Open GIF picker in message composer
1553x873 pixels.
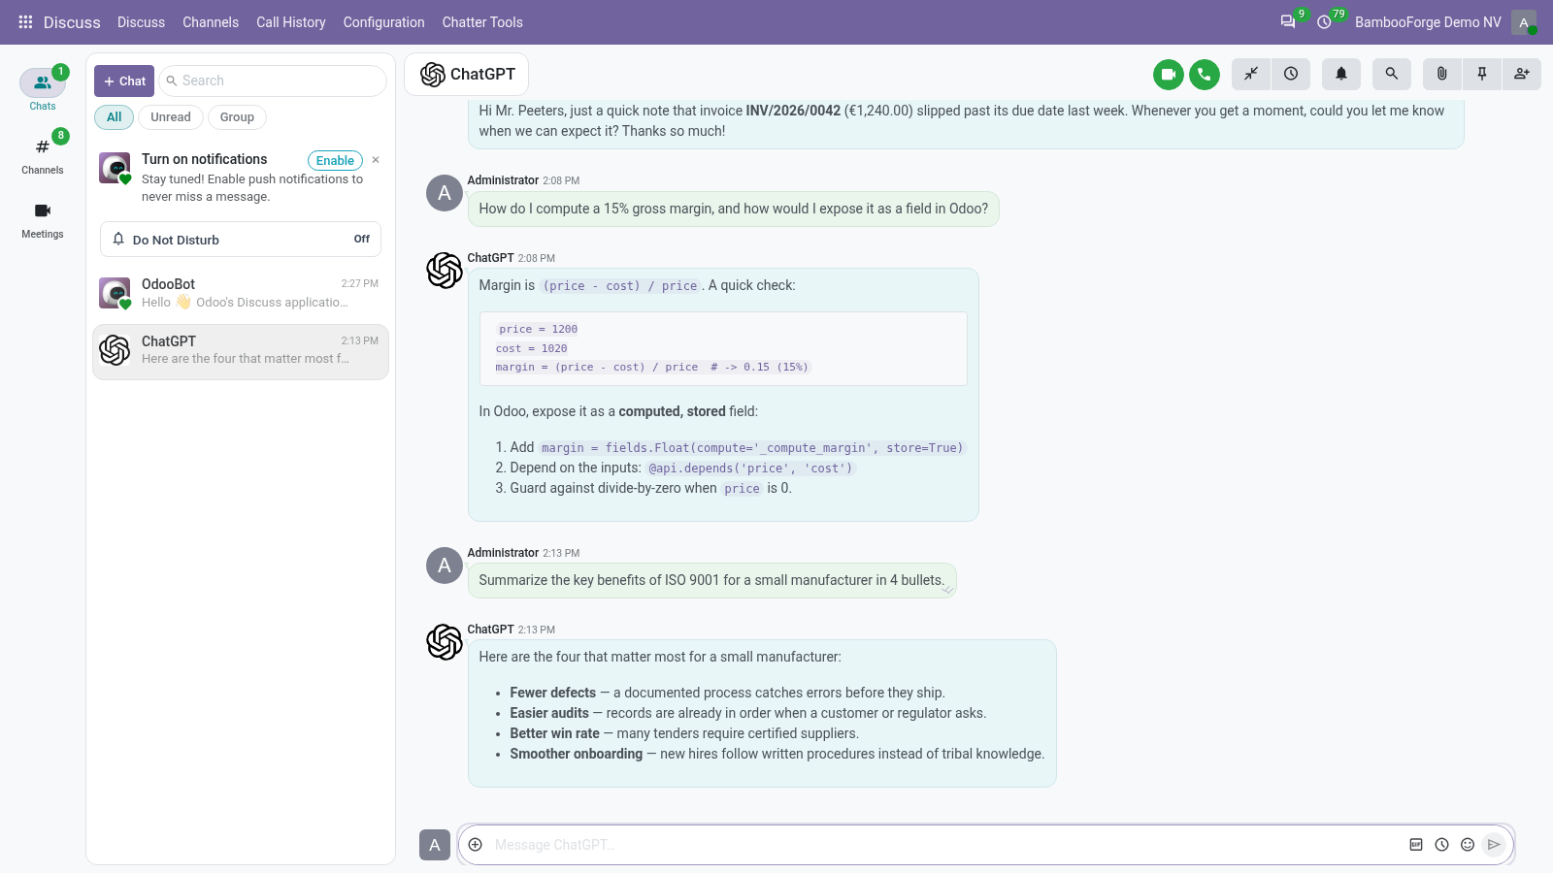tap(1416, 845)
